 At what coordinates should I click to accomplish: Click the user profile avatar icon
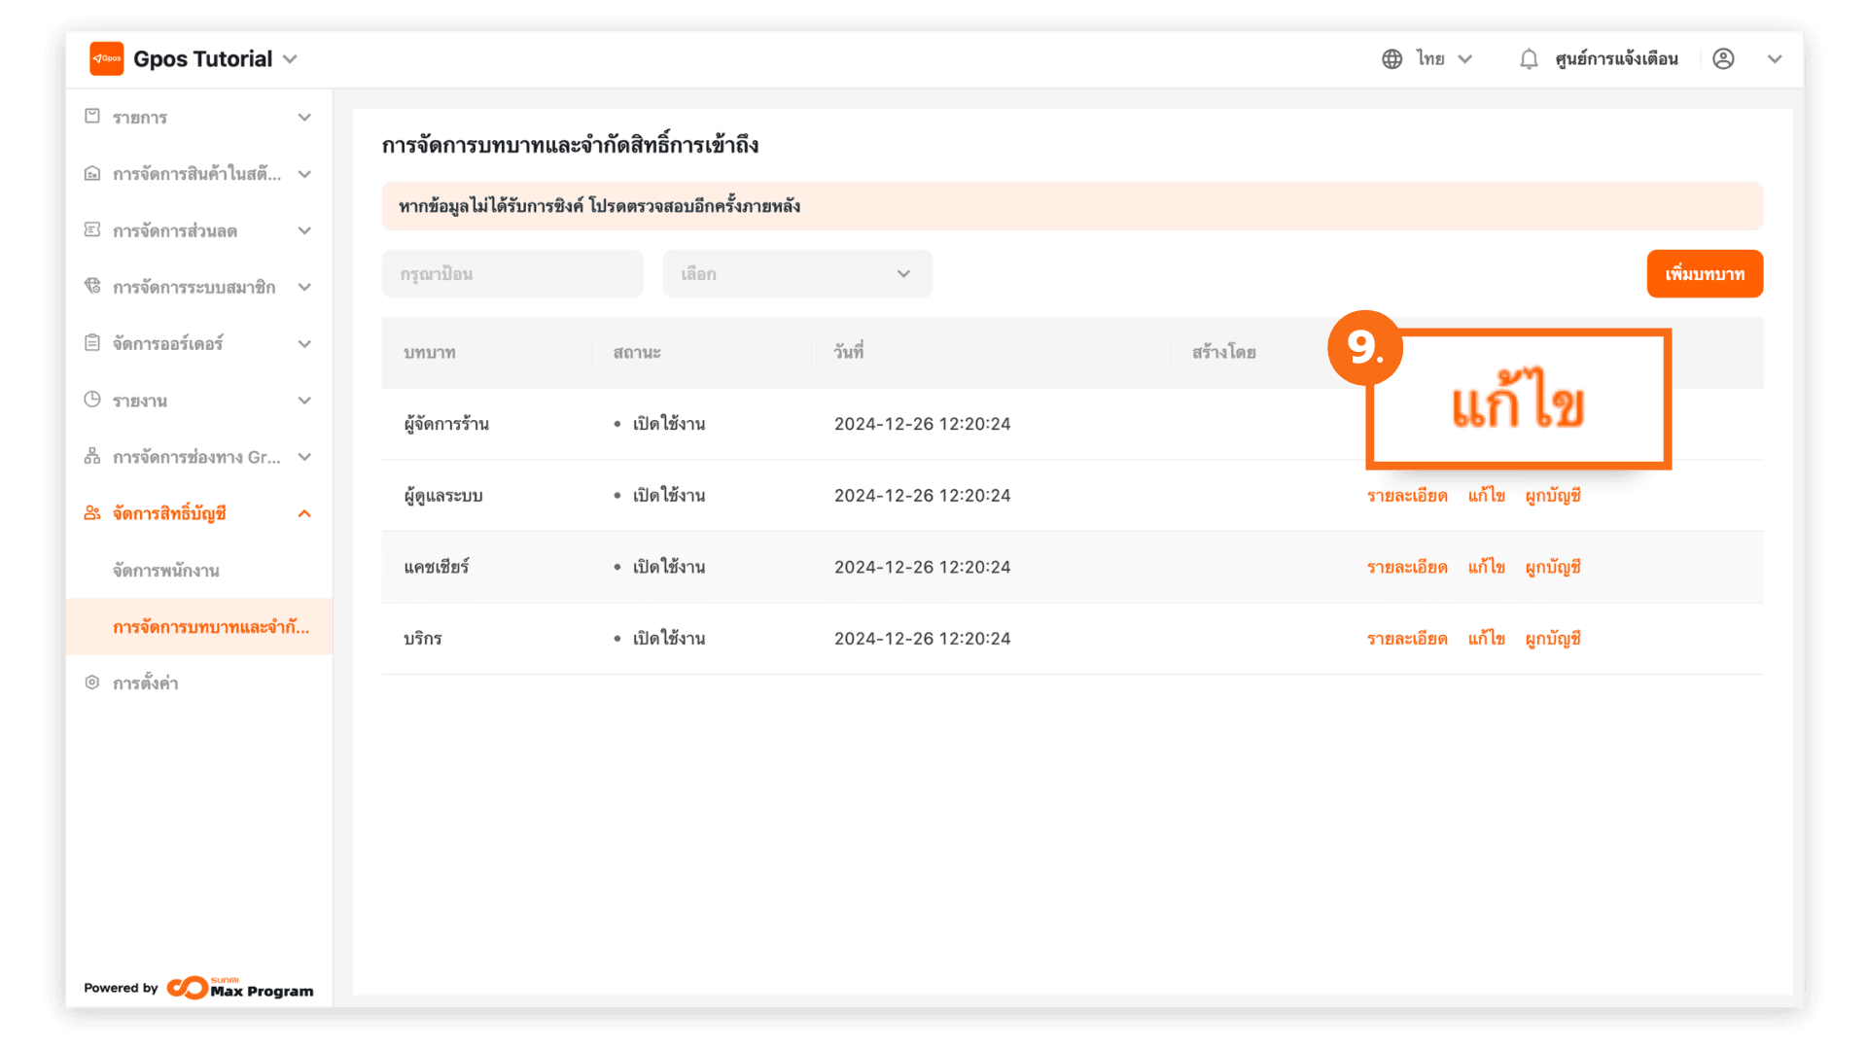pyautogui.click(x=1723, y=59)
